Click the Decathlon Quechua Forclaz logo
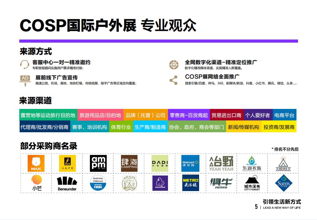 pos(98,183)
